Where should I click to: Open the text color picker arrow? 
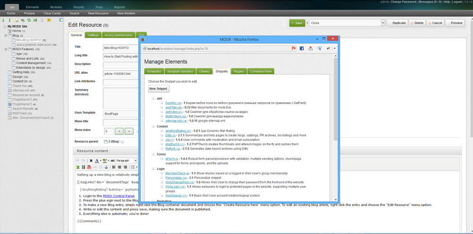click(100, 161)
